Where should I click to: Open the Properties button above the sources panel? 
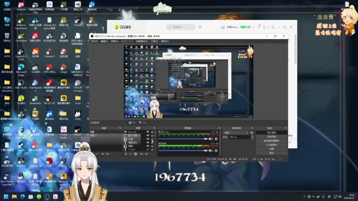132,122
